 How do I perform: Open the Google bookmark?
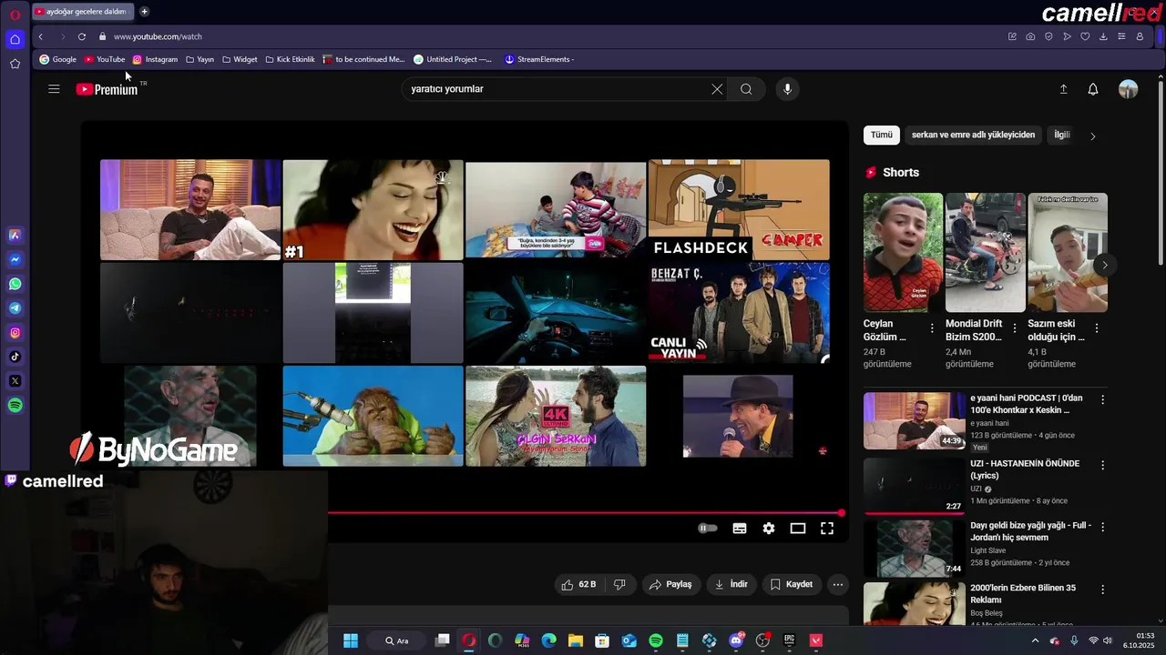57,59
